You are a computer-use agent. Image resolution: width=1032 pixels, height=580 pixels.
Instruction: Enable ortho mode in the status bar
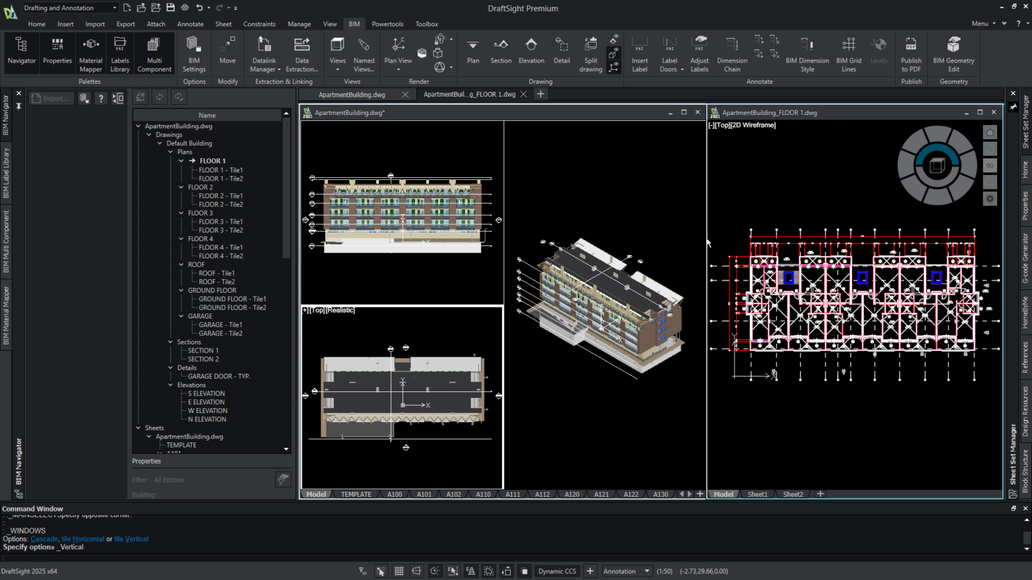(x=417, y=571)
